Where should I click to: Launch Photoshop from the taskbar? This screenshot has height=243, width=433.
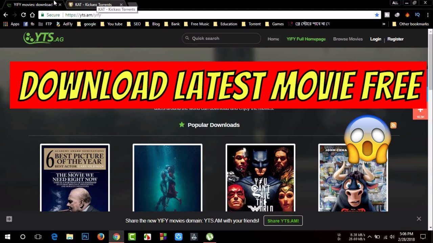coord(85,237)
